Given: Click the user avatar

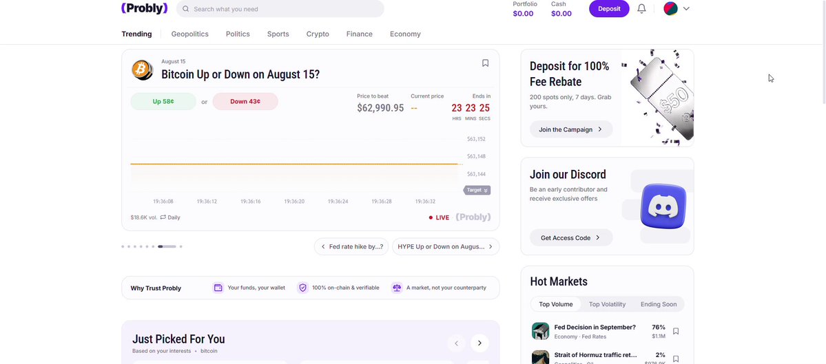Looking at the screenshot, I should [x=670, y=8].
